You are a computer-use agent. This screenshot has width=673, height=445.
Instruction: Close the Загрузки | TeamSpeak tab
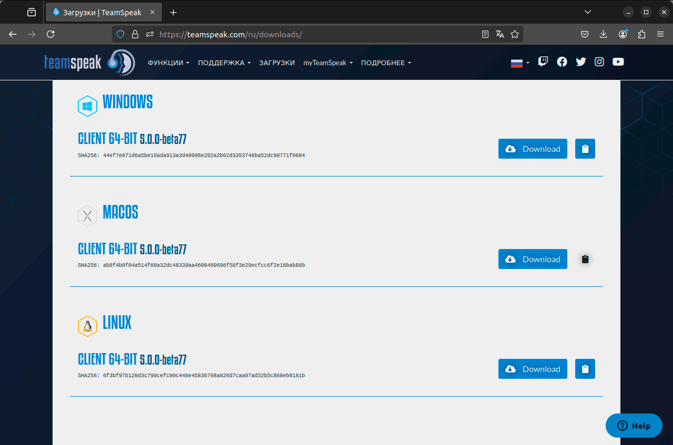click(x=152, y=12)
